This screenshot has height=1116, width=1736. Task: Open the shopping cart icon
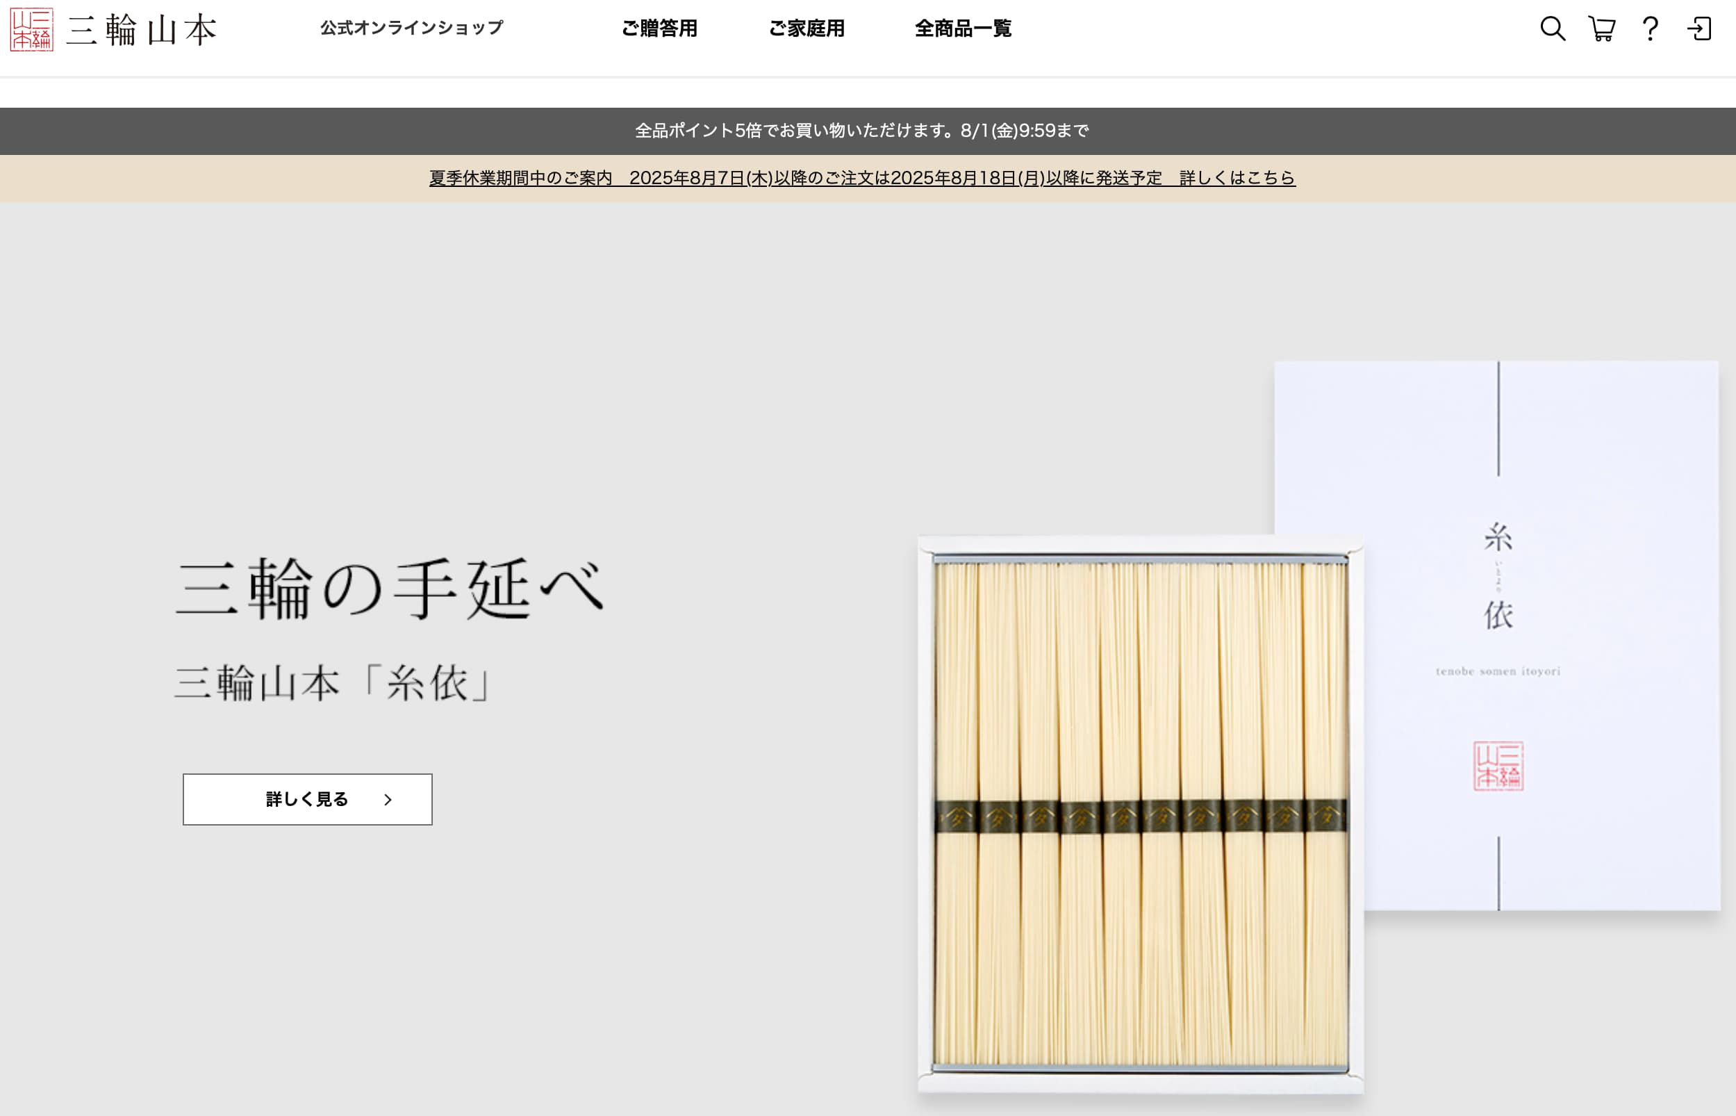(x=1601, y=29)
